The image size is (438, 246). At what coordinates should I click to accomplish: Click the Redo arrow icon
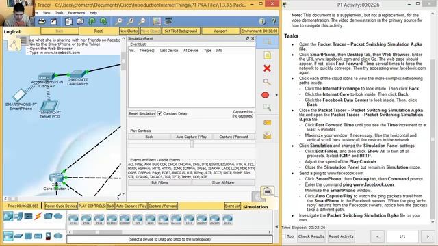[x=103, y=21]
